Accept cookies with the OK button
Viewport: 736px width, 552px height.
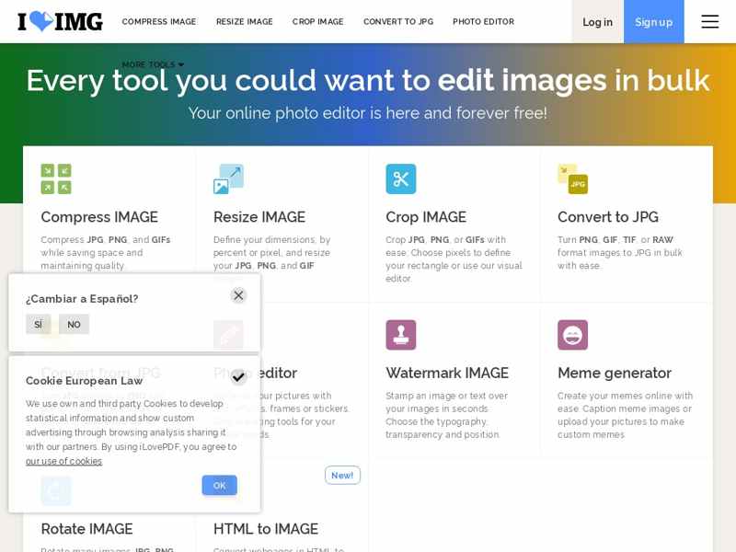(x=219, y=485)
